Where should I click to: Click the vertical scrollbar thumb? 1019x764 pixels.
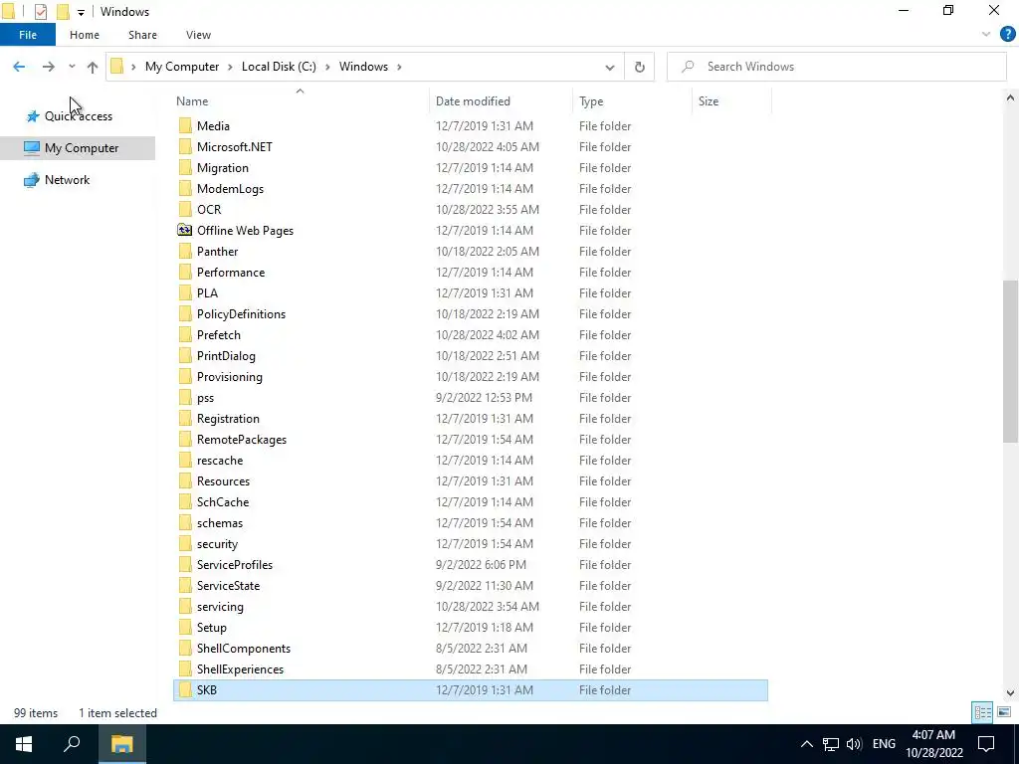coord(1010,361)
